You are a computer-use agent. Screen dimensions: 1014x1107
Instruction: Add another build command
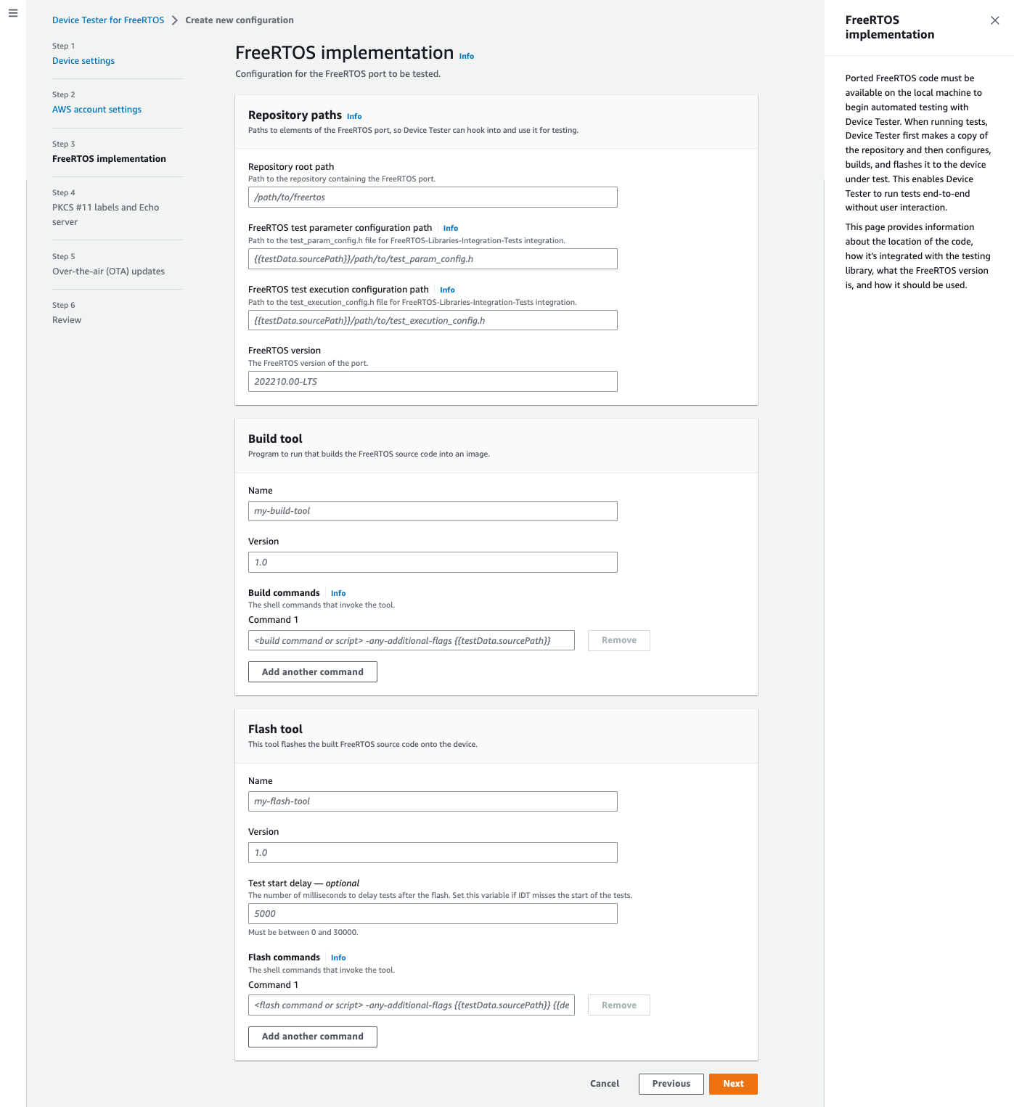tap(312, 671)
